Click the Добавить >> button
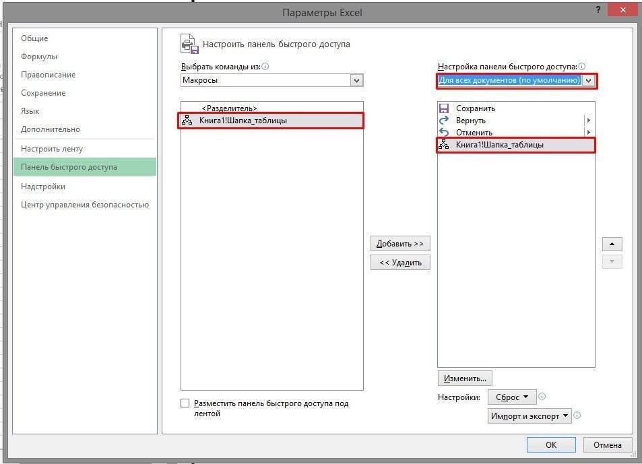This screenshot has width=642, height=464. (400, 244)
